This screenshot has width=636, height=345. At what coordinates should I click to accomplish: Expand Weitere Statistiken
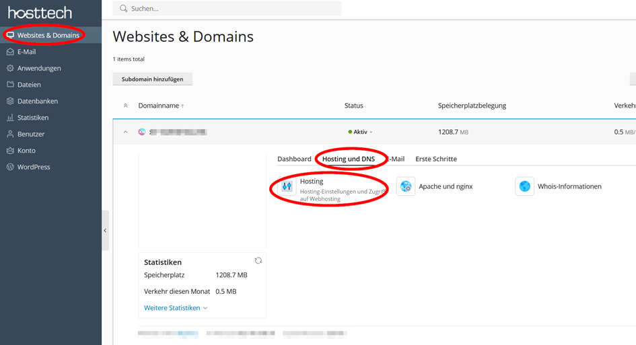176,308
